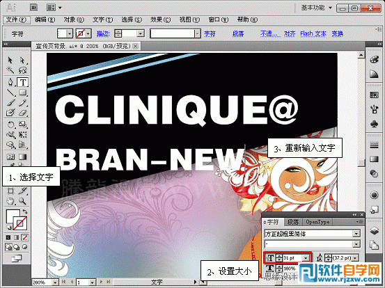Open the Layers panel icon
Image resolution: width=385 pixels, height=288 pixels.
coord(374,231)
